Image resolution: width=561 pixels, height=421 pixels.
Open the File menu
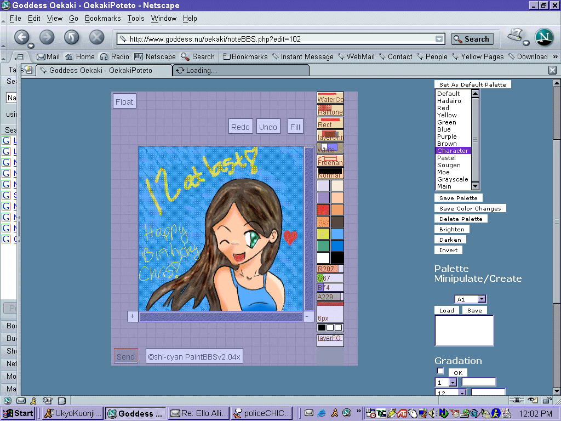15,18
